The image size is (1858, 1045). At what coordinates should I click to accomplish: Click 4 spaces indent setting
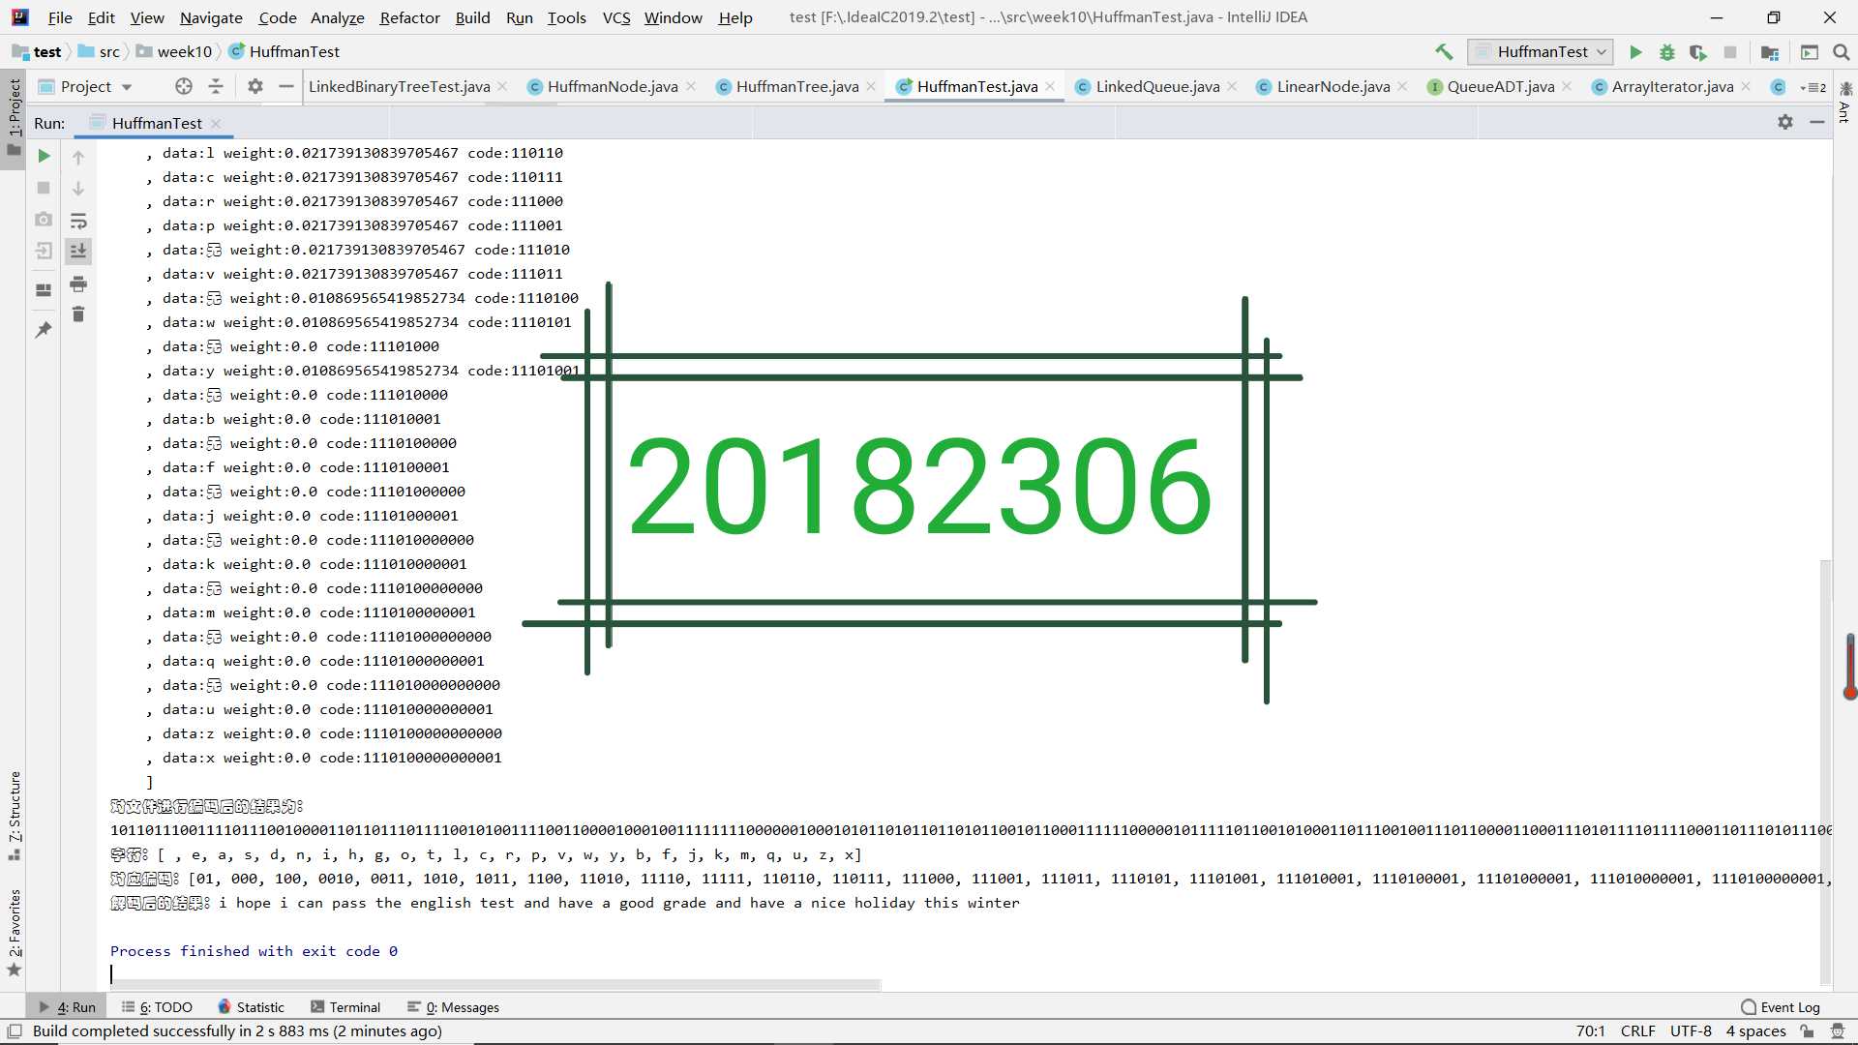[x=1755, y=1031]
